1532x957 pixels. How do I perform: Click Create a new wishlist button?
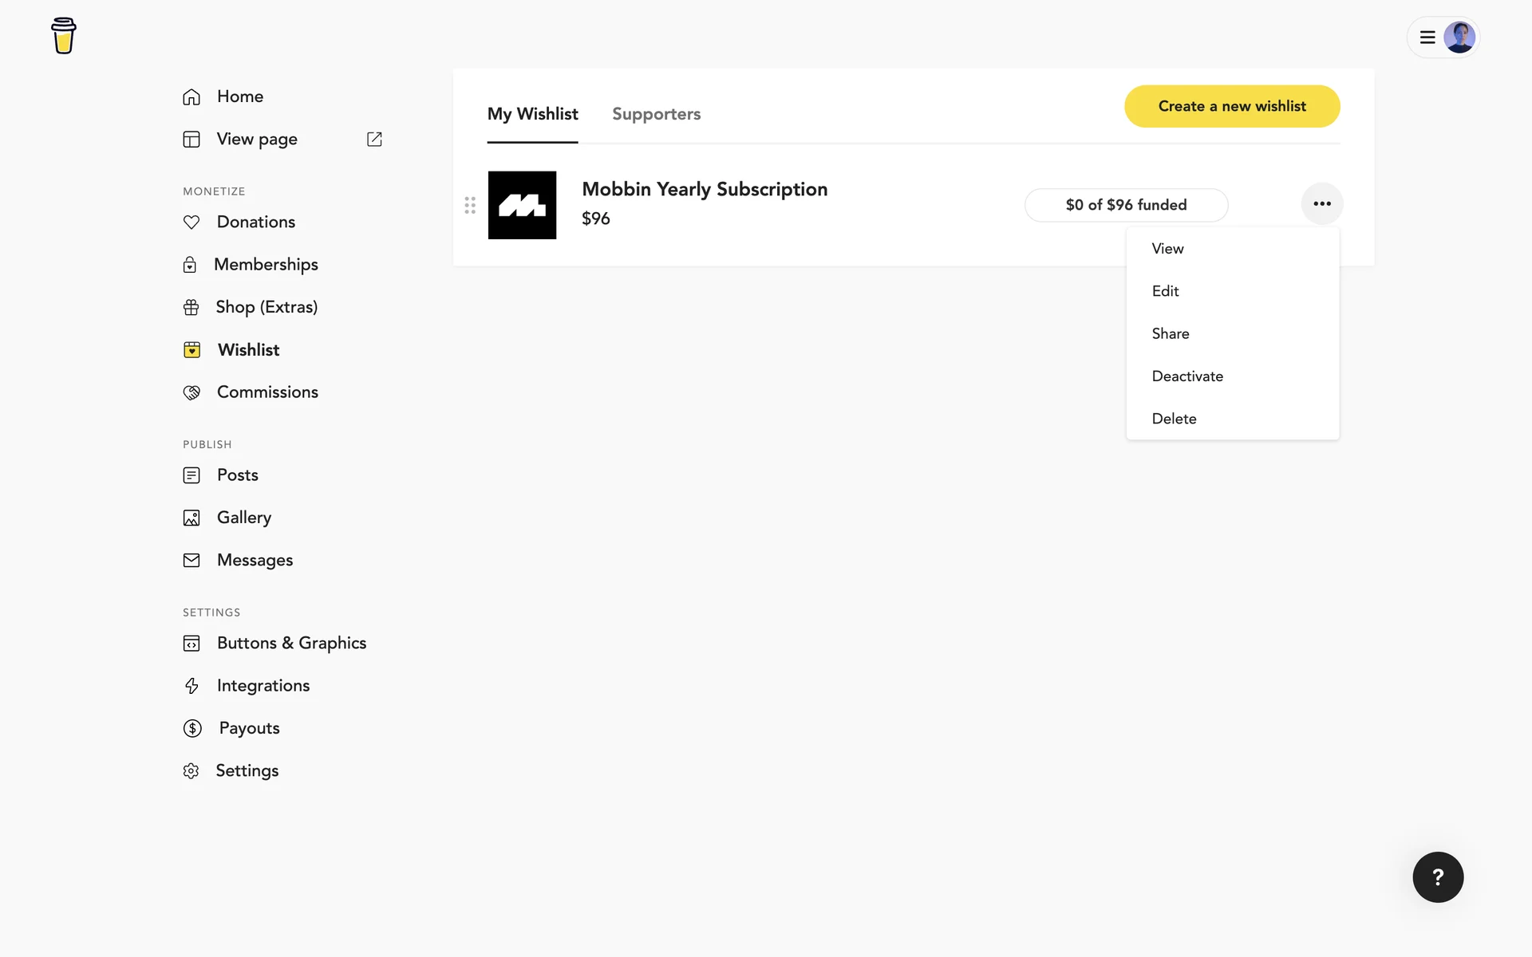point(1231,106)
